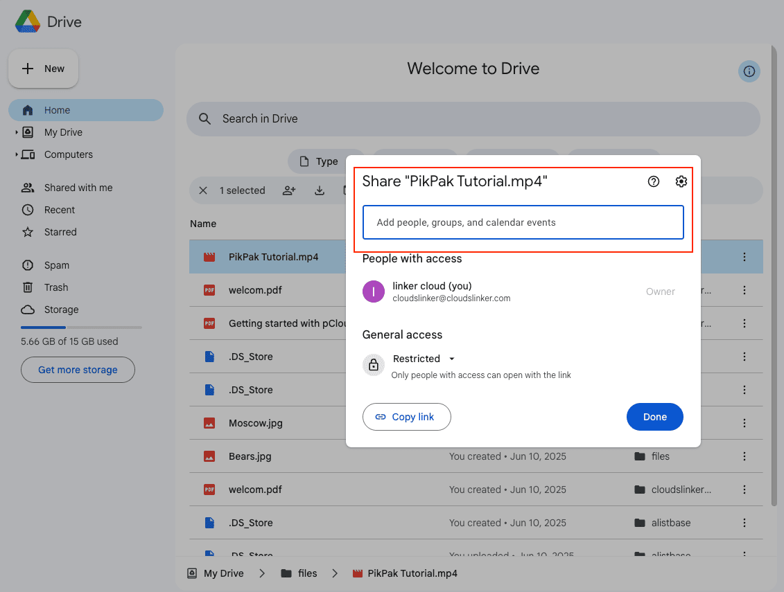Click the Search in Drive field
Image resolution: width=784 pixels, height=592 pixels.
(473, 119)
